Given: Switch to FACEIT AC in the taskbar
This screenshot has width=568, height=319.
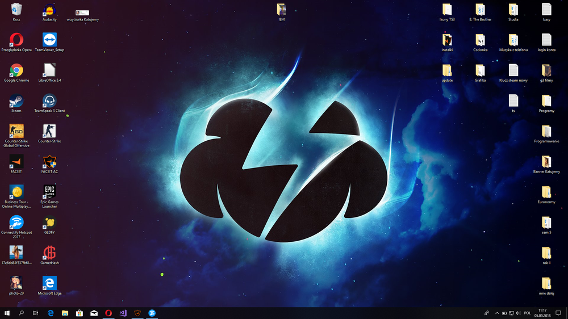Looking at the screenshot, I should click(x=137, y=313).
